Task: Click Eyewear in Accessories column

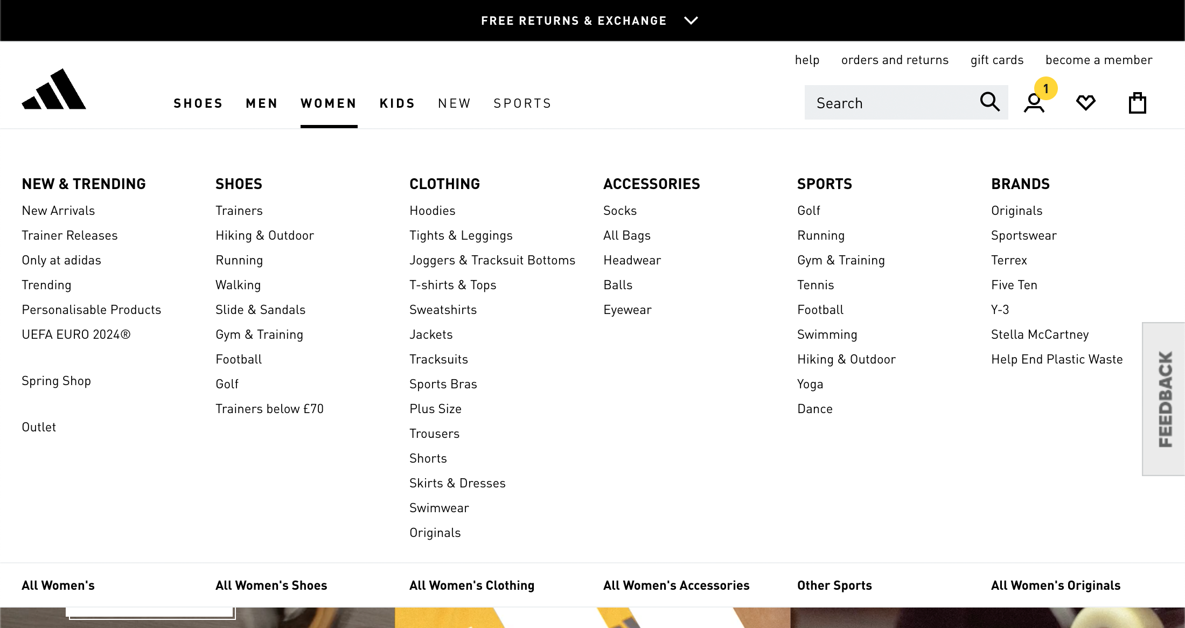Action: (627, 309)
